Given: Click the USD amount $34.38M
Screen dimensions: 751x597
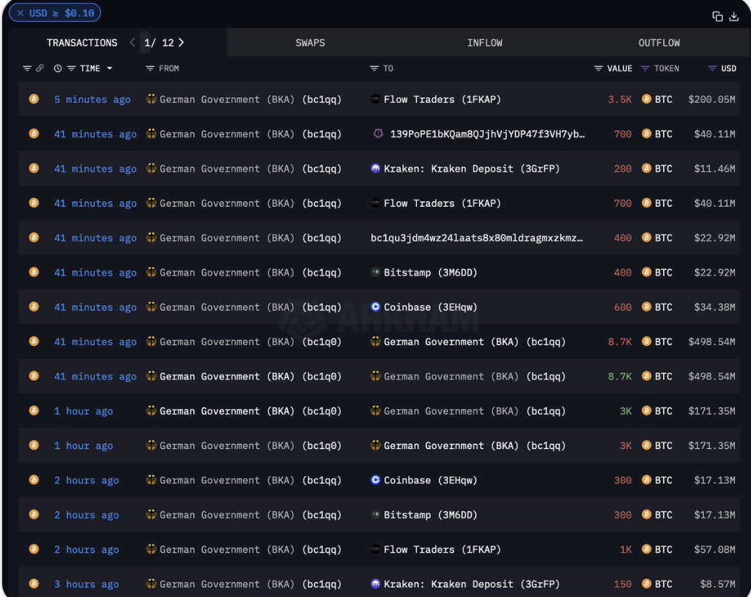Looking at the screenshot, I should pyautogui.click(x=714, y=307).
